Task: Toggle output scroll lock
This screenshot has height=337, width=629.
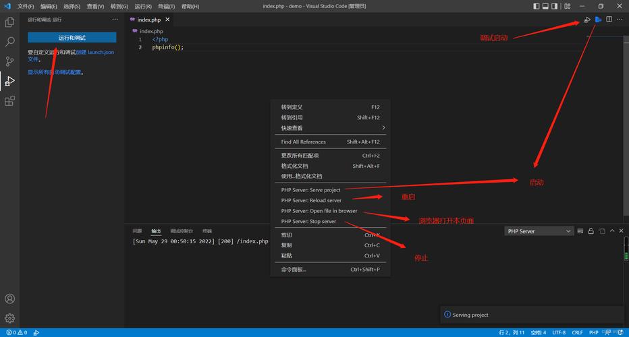Action: coord(591,231)
